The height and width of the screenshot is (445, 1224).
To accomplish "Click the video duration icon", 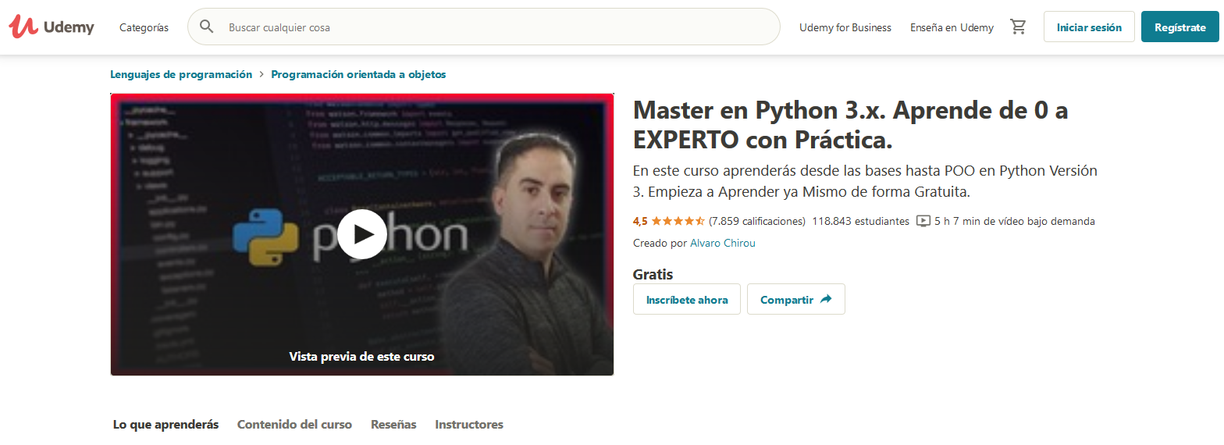I will click(923, 221).
